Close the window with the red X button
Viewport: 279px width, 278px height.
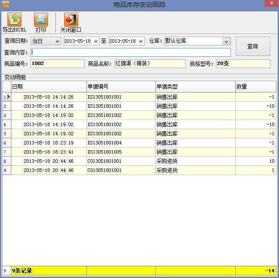click(x=271, y=3)
